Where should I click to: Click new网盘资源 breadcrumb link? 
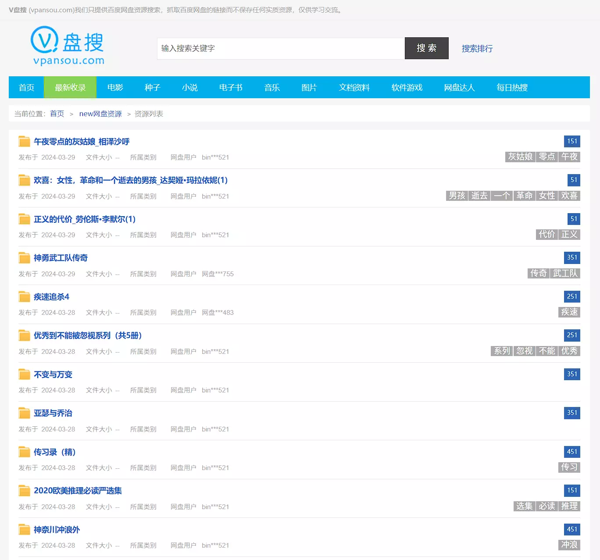[x=100, y=114]
